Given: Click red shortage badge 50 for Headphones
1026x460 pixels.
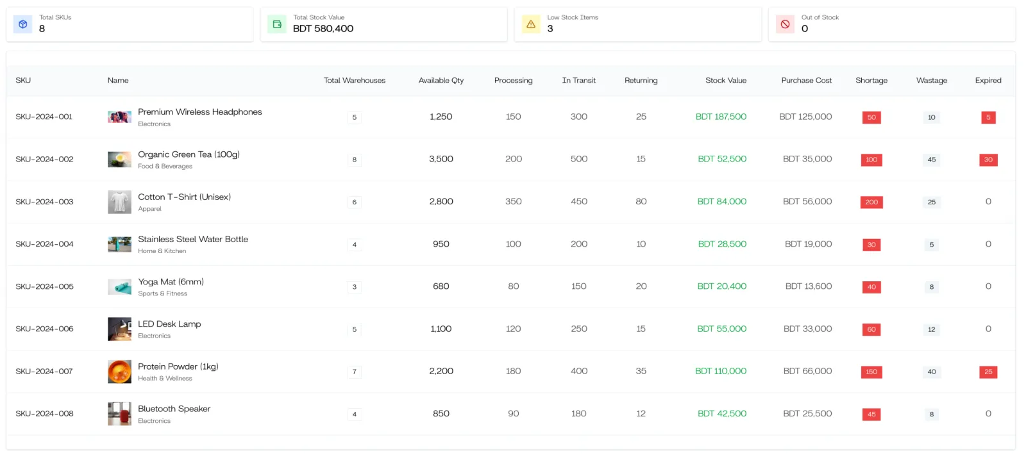Looking at the screenshot, I should [x=871, y=117].
